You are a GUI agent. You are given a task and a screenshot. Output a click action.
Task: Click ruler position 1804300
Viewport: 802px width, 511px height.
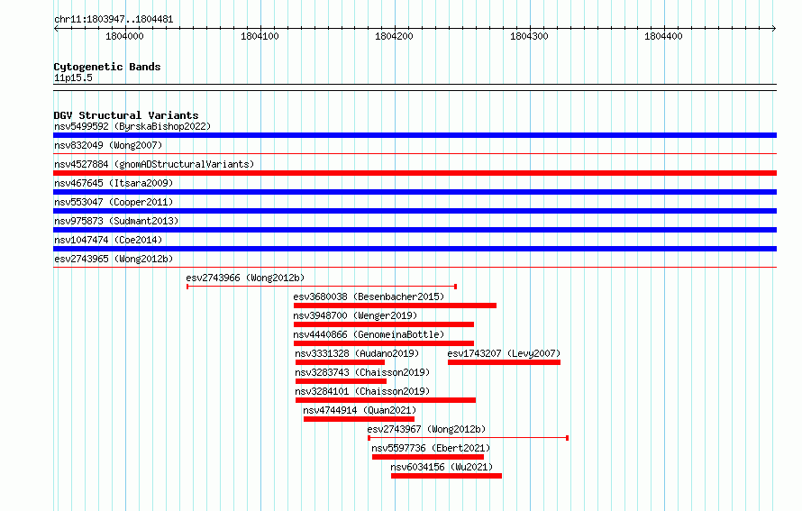click(x=529, y=36)
